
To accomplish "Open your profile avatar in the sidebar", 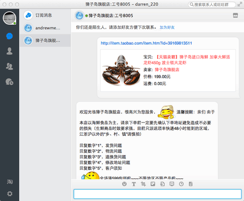I will click(x=9, y=18).
